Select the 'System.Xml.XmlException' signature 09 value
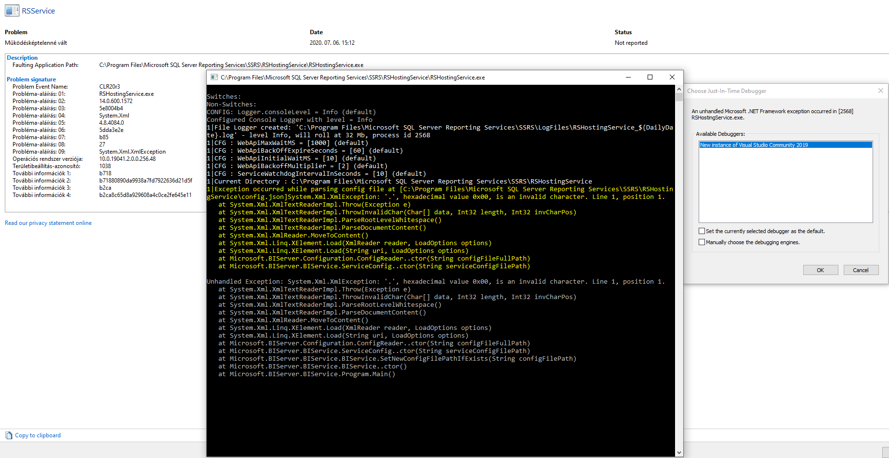 [133, 152]
